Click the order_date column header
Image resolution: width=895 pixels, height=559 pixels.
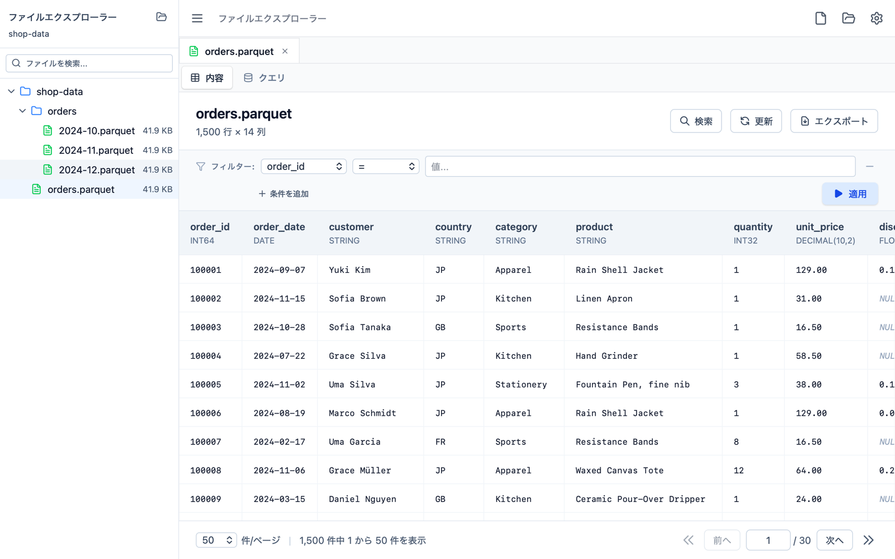point(279,233)
